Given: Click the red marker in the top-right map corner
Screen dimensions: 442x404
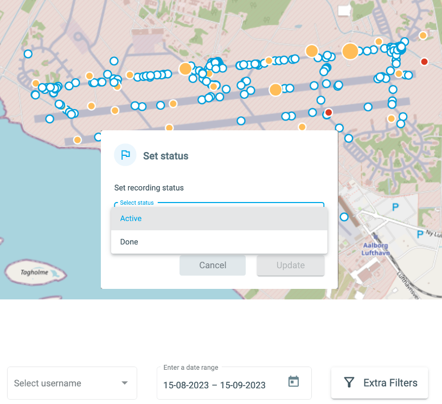Looking at the screenshot, I should (x=424, y=62).
